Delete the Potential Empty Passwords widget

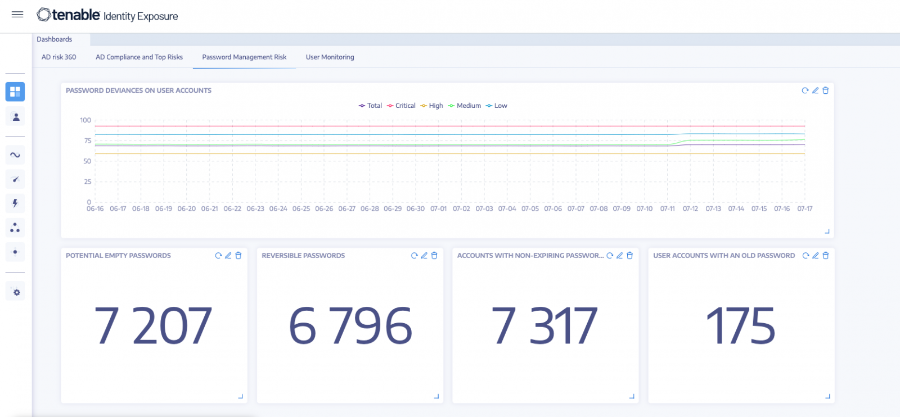coord(238,256)
